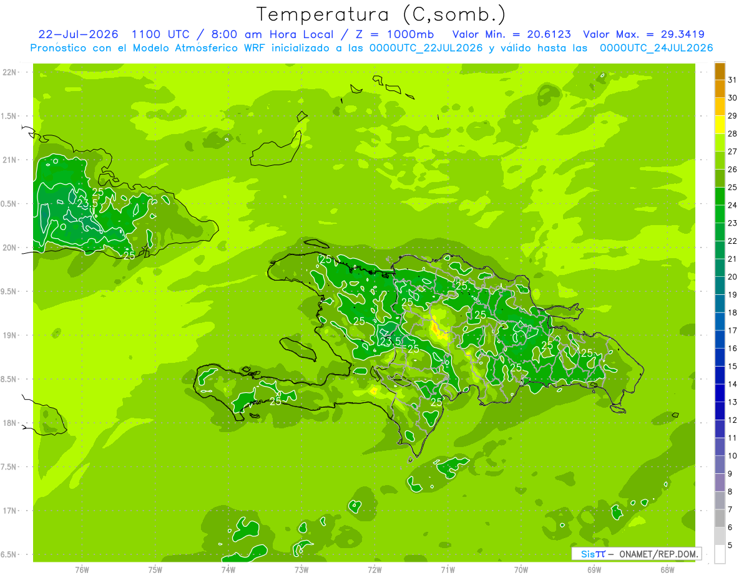Click the colorbar value '15'
This screenshot has height=578, width=749.
click(x=733, y=366)
